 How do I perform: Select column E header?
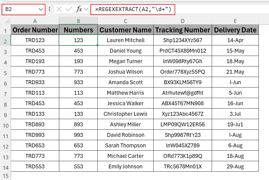coord(235,21)
